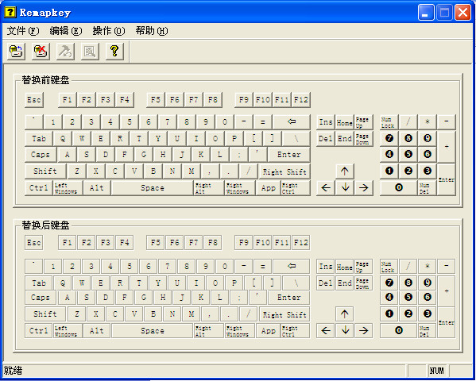
Task: Select Esc key on the 替换后键盘
Action: (x=34, y=242)
